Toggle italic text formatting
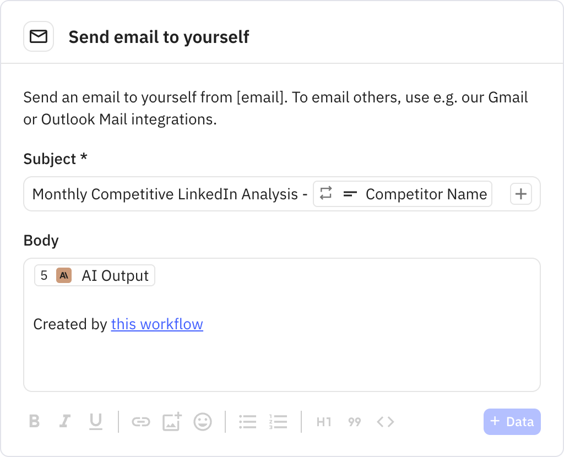 tap(65, 422)
